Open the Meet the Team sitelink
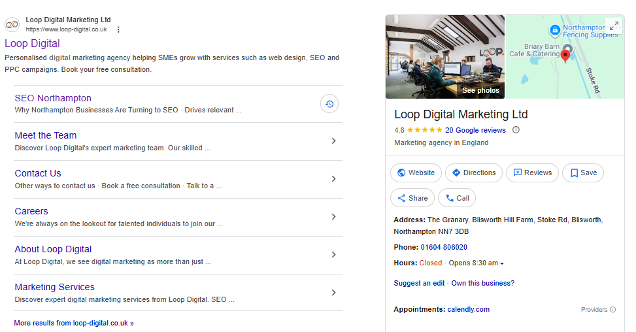Screen dimensions: 636x332 (46, 135)
